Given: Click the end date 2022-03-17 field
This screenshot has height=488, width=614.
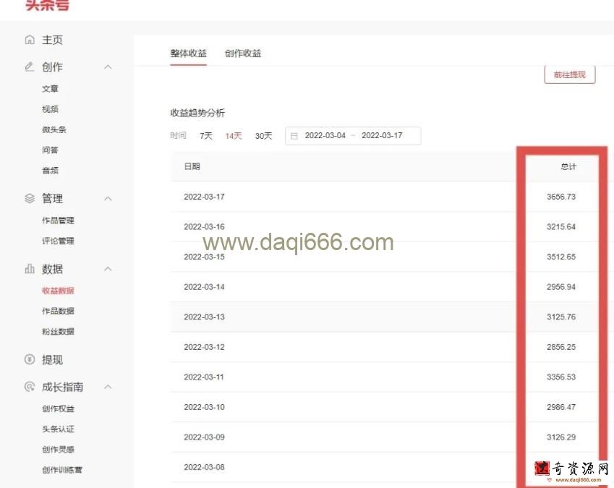Looking at the screenshot, I should coord(382,135).
